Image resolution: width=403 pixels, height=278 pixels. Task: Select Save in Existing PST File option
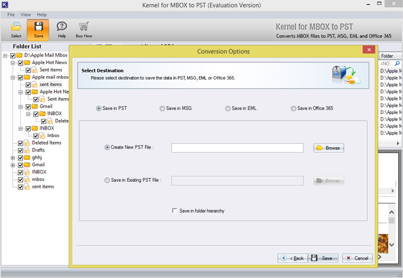107,180
